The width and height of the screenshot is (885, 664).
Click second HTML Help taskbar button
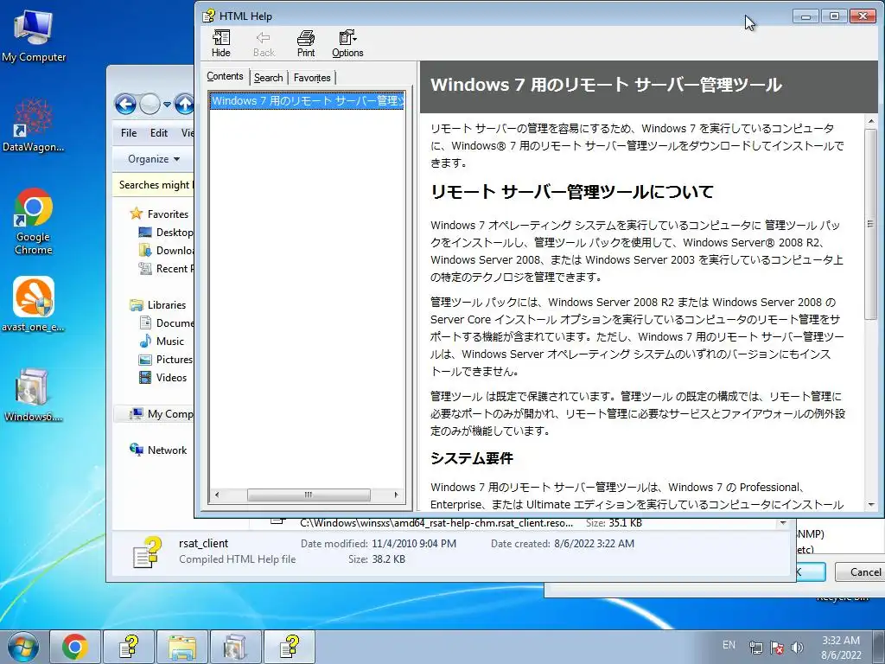pyautogui.click(x=290, y=647)
